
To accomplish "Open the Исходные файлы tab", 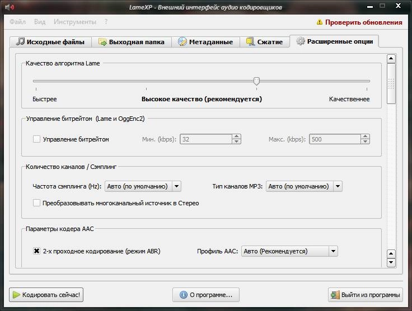I will click(50, 42).
